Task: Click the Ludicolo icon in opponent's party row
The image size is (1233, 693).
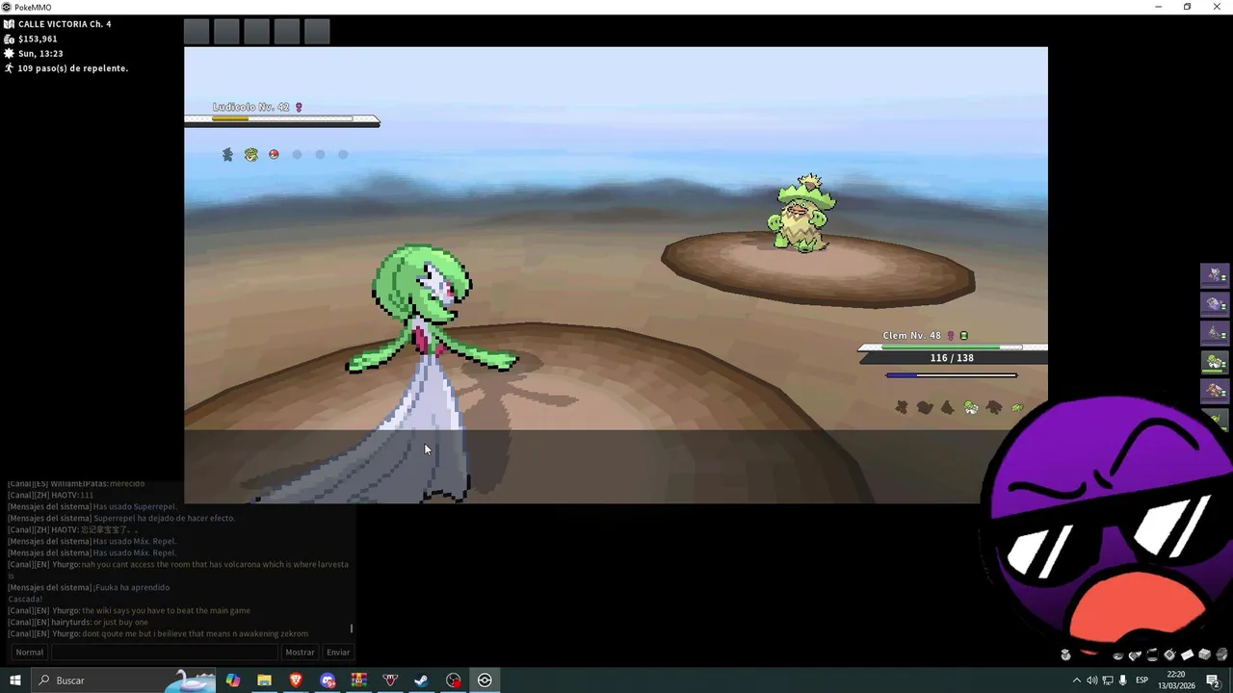Action: pyautogui.click(x=250, y=154)
